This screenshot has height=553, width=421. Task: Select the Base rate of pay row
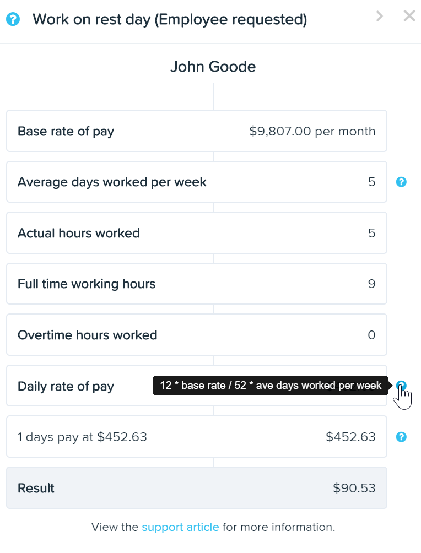click(x=197, y=131)
